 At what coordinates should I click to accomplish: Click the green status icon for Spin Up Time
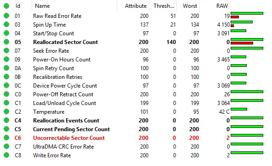(6, 24)
